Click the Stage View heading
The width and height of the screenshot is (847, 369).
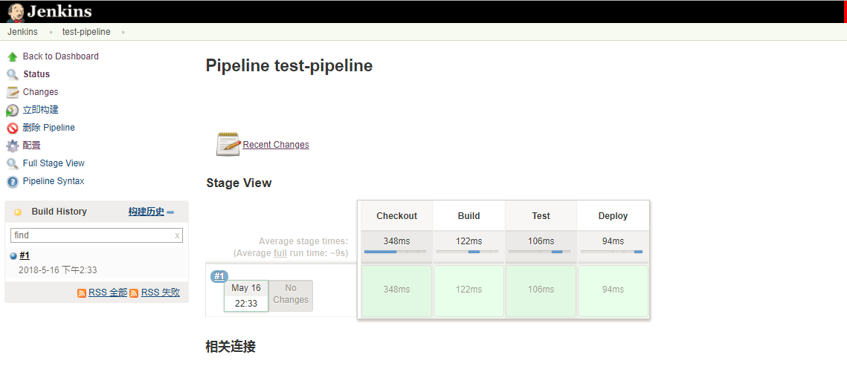(x=239, y=183)
